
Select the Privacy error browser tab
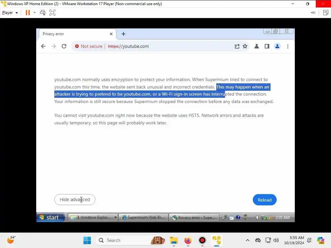[x=77, y=34]
